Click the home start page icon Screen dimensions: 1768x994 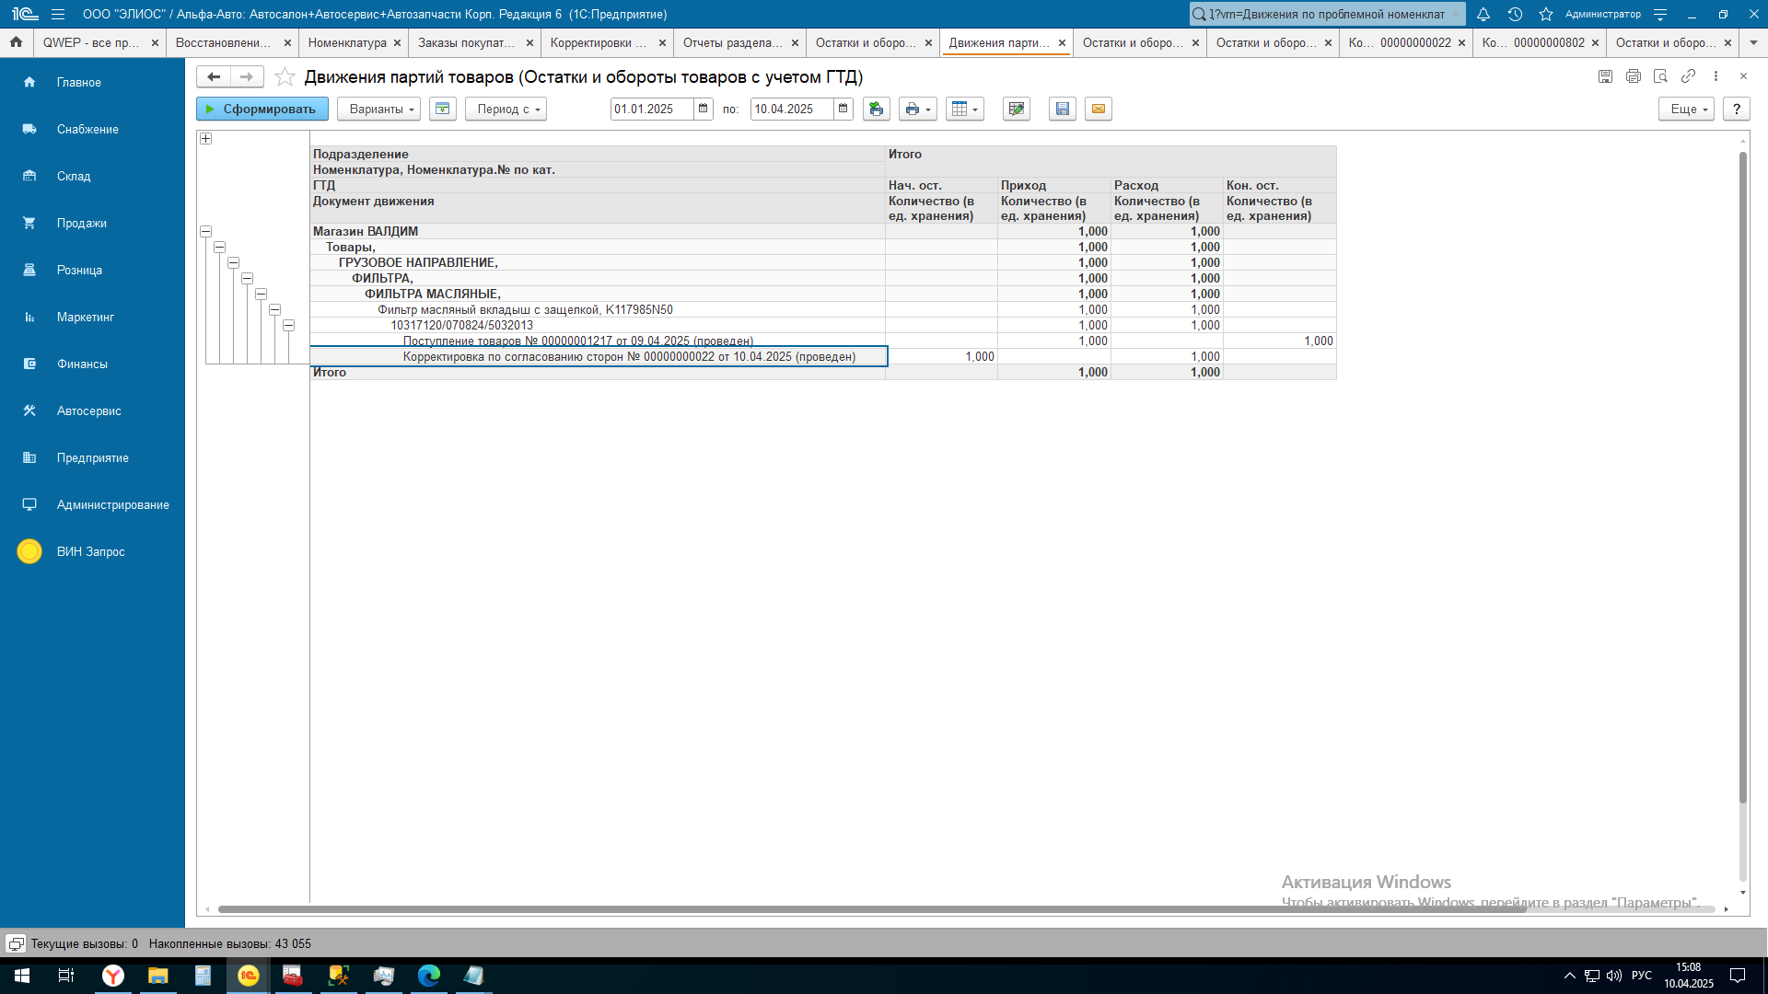click(x=17, y=42)
